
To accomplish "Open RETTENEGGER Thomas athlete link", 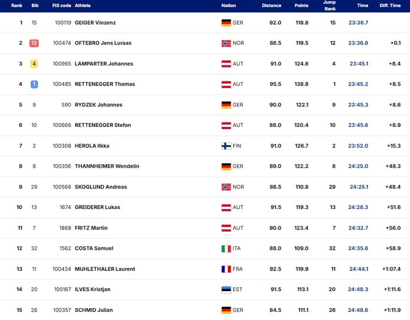I will tap(105, 84).
